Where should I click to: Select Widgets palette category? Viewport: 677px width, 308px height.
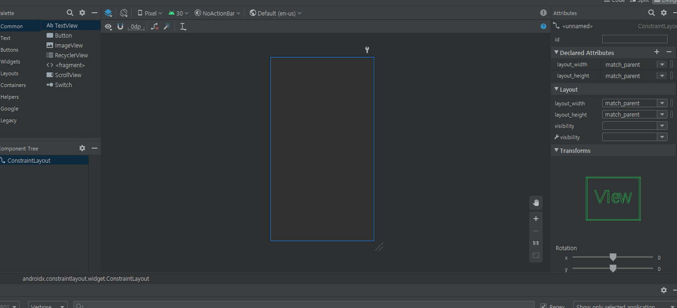pyautogui.click(x=20, y=62)
